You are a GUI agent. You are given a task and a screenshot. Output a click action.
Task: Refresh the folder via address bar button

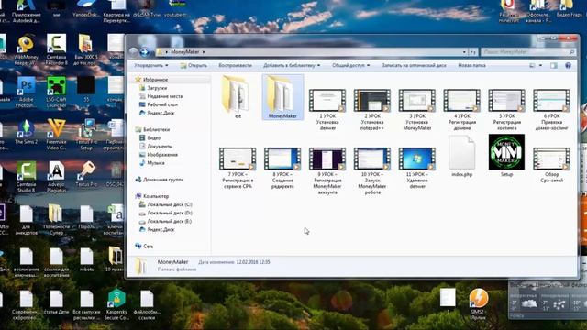[473, 52]
